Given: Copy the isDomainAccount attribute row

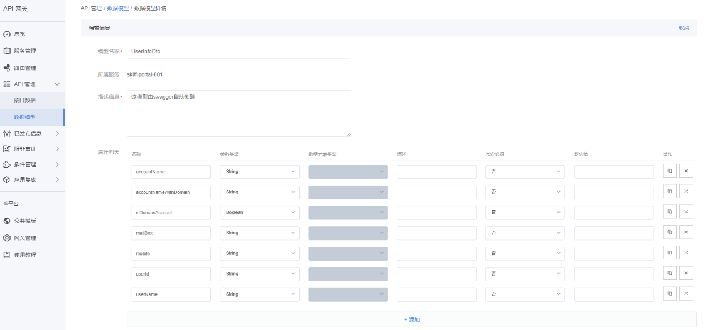Looking at the screenshot, I should (x=670, y=212).
